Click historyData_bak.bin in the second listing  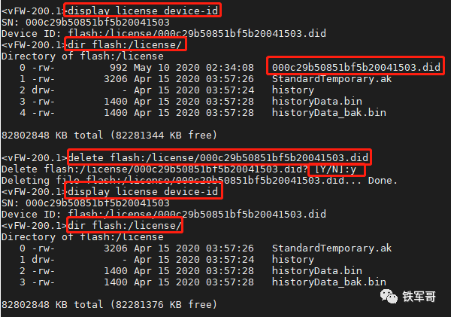pos(329,282)
